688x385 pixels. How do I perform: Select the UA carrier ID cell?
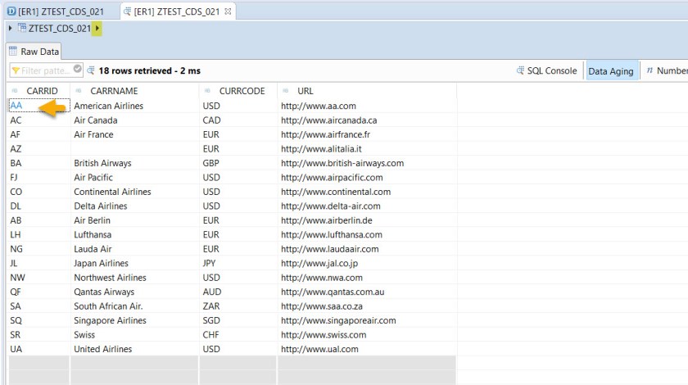pos(38,349)
